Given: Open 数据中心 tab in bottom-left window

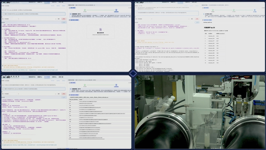Looking at the screenshot, I should tap(40, 77).
